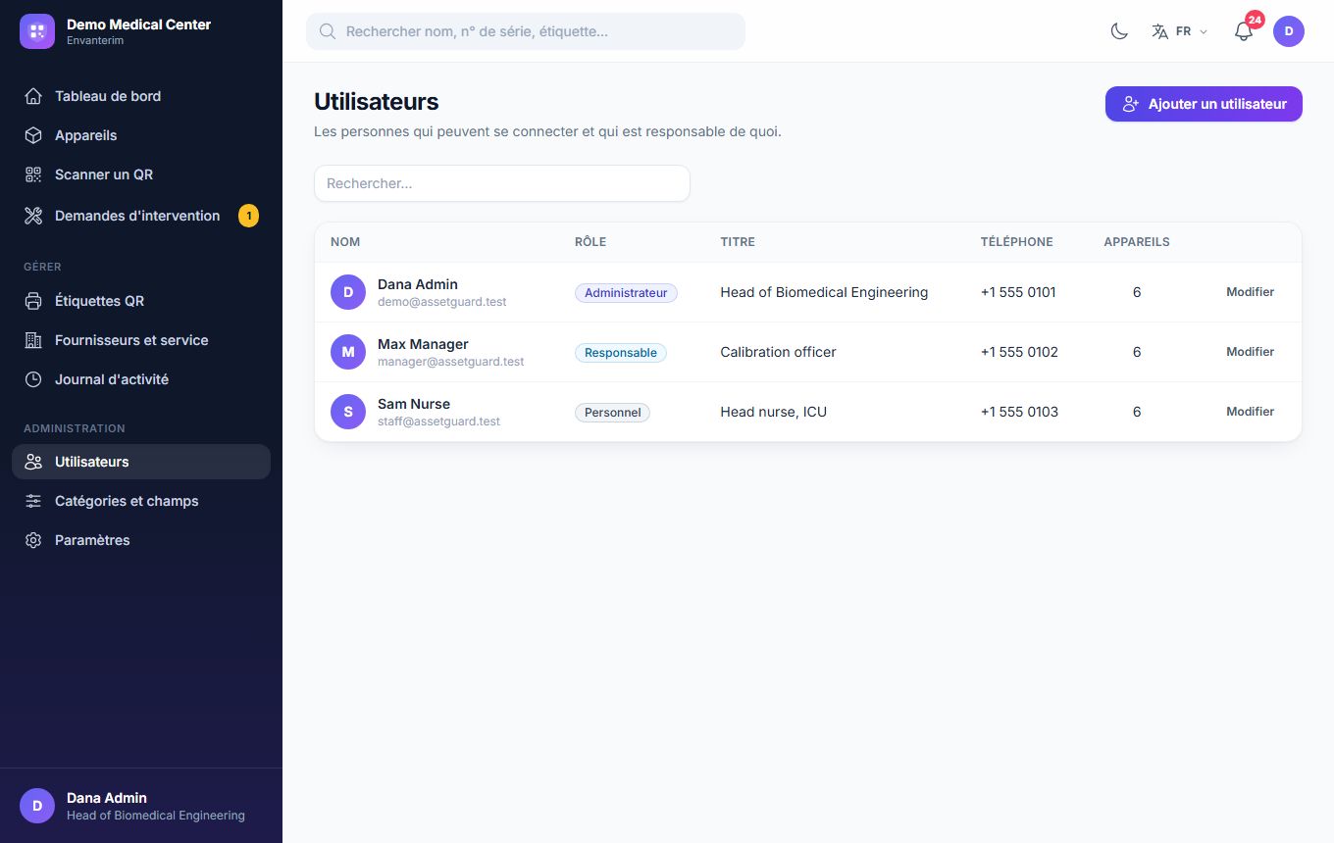Viewport: 1334px width, 843px height.
Task: Click the Administrateur role badge
Action: pyautogui.click(x=626, y=293)
